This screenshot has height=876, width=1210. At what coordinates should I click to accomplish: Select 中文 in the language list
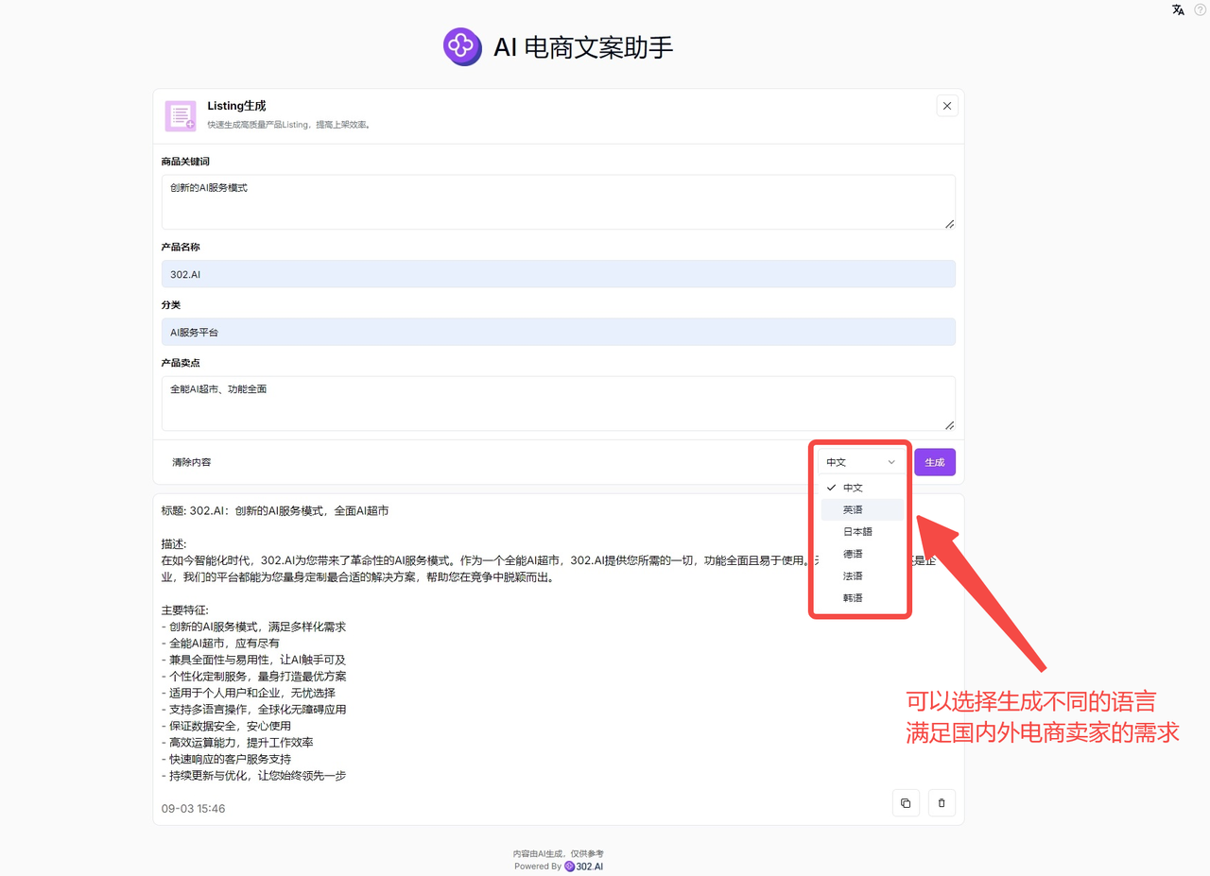860,488
